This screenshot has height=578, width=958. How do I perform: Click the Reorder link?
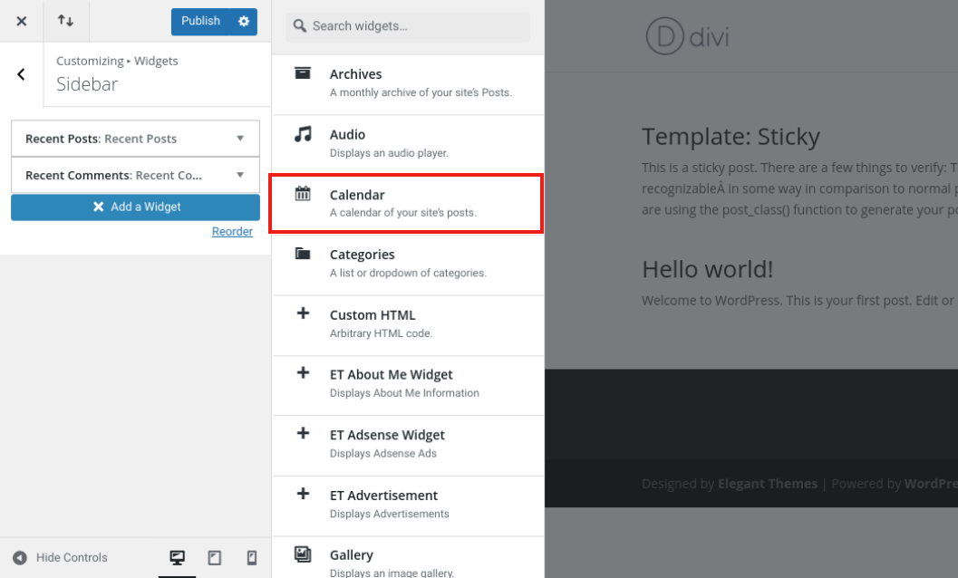coord(232,232)
